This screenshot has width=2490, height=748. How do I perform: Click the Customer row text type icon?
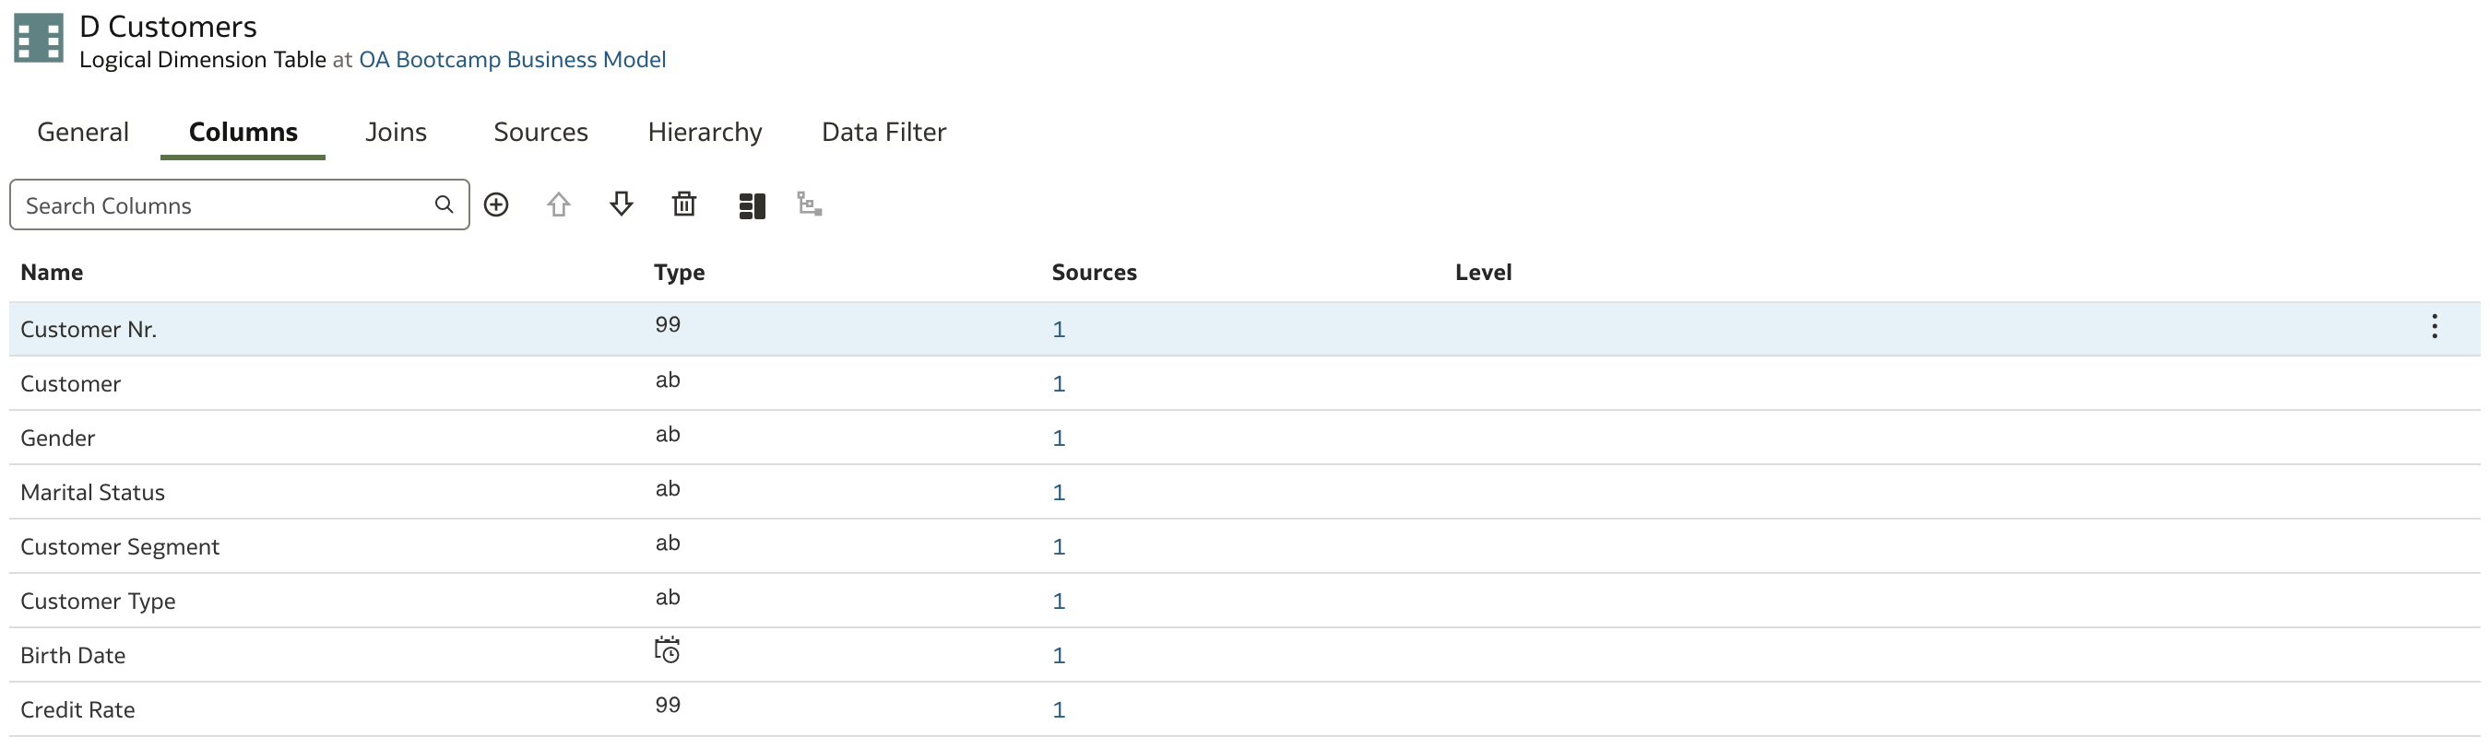pyautogui.click(x=667, y=380)
